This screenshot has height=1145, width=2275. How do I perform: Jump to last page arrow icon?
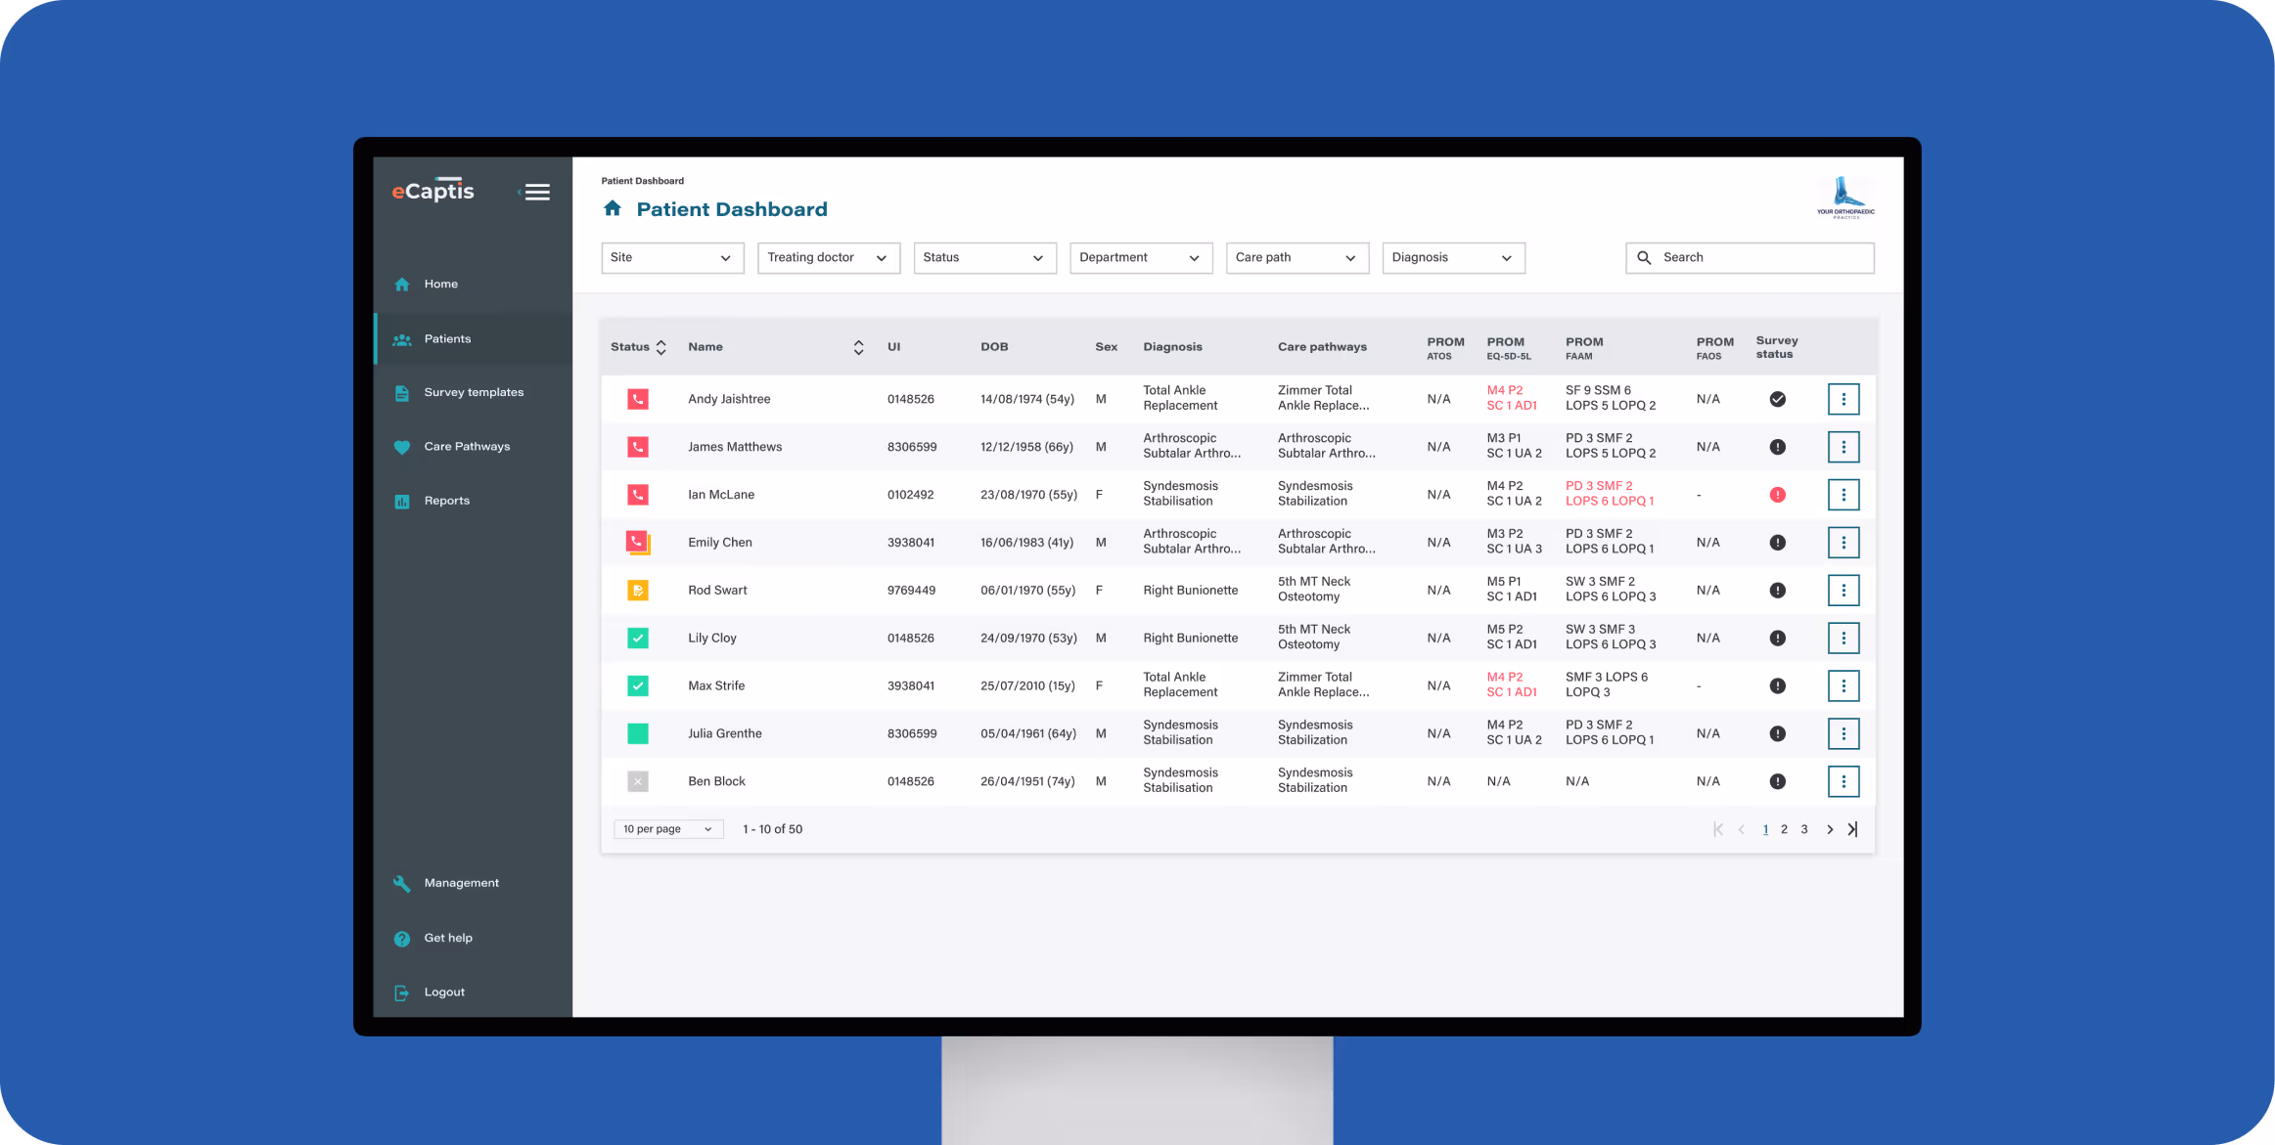(x=1852, y=829)
